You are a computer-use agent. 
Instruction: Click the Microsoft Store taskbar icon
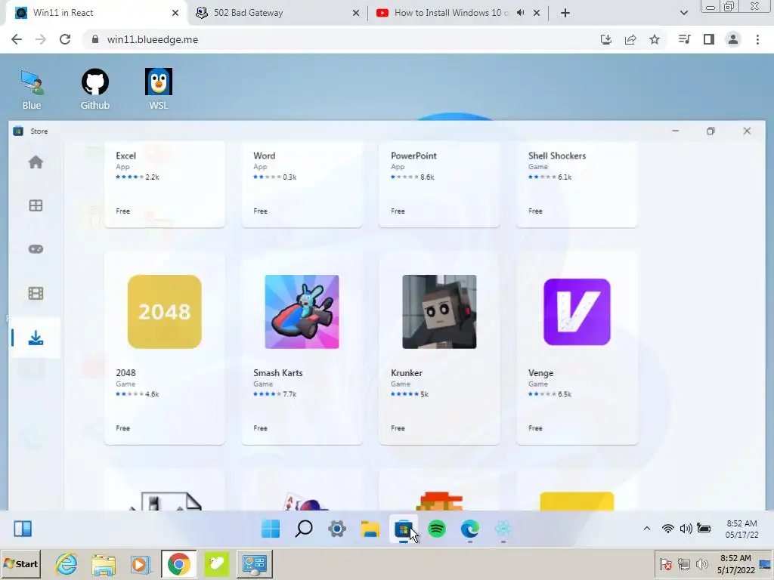[404, 529]
